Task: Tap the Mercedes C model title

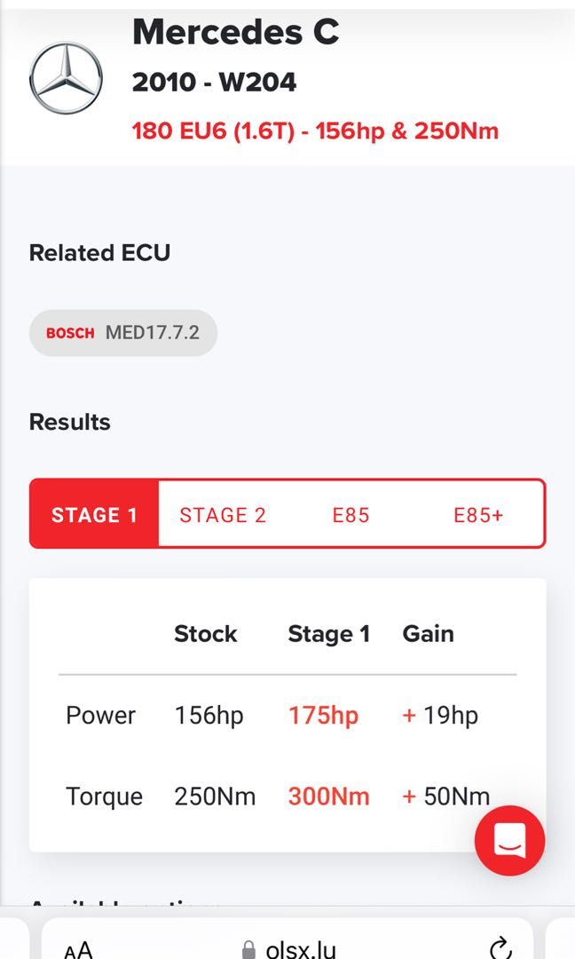Action: 235,32
